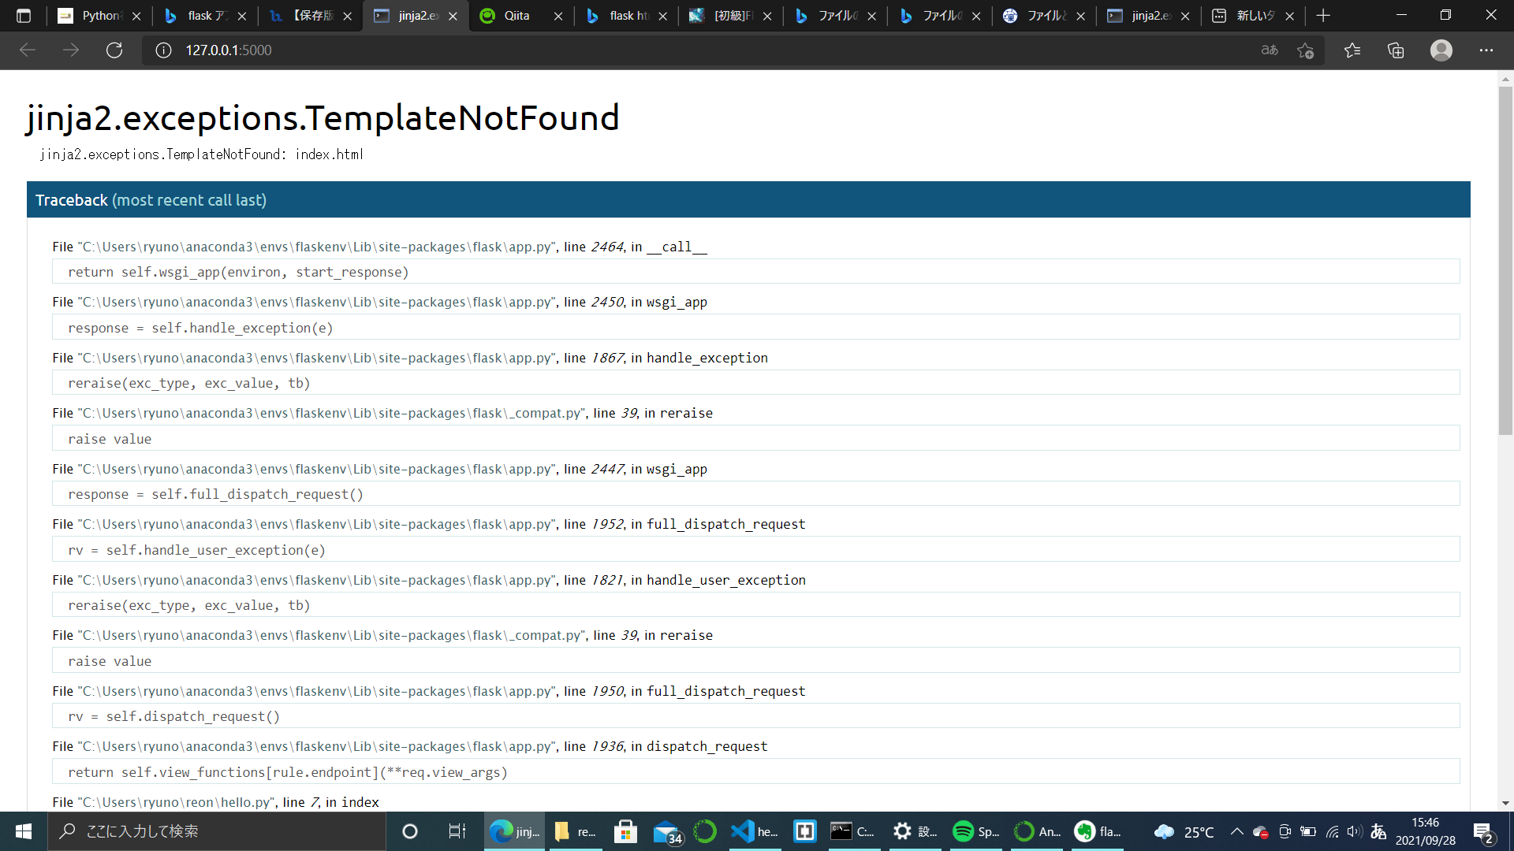This screenshot has width=1514, height=851.
Task: Click the browser forward arrow
Action: point(71,50)
